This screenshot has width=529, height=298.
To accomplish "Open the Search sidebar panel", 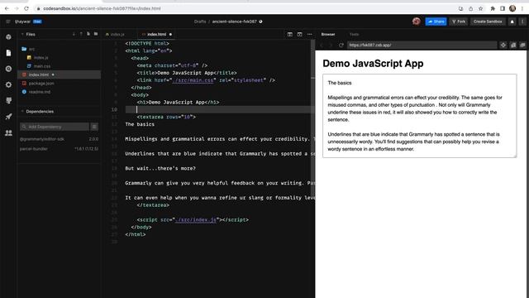I will click(x=8, y=69).
